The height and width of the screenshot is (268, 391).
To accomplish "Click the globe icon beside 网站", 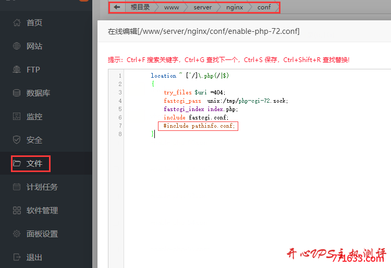I will (17, 46).
